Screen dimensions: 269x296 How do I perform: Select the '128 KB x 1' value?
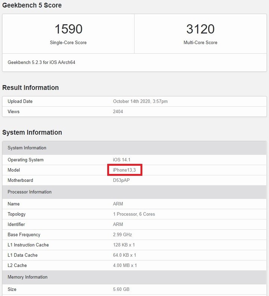point(124,245)
